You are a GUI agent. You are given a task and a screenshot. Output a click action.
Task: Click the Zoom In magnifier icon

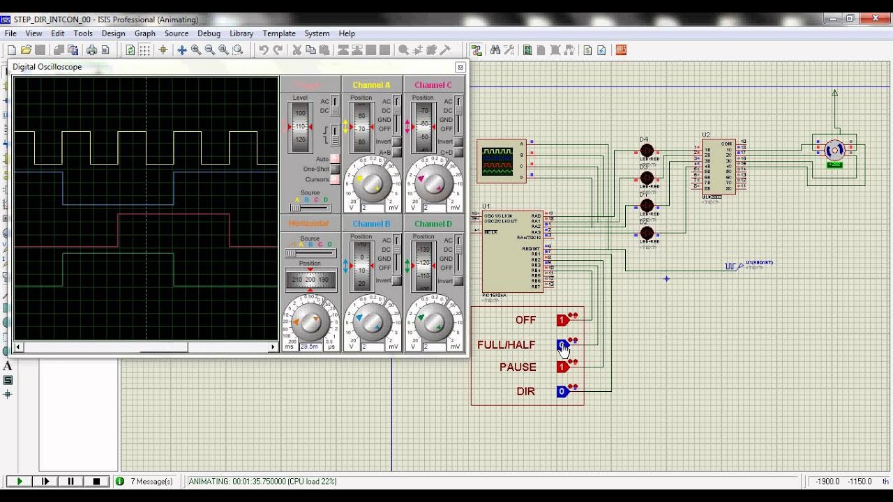click(x=196, y=50)
